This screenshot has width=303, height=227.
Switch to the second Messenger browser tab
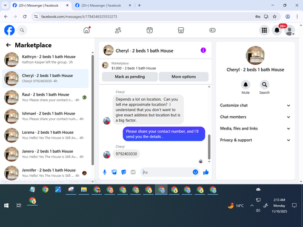(101, 5)
